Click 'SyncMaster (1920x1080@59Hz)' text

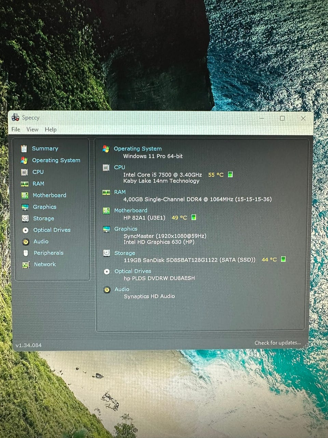click(165, 236)
